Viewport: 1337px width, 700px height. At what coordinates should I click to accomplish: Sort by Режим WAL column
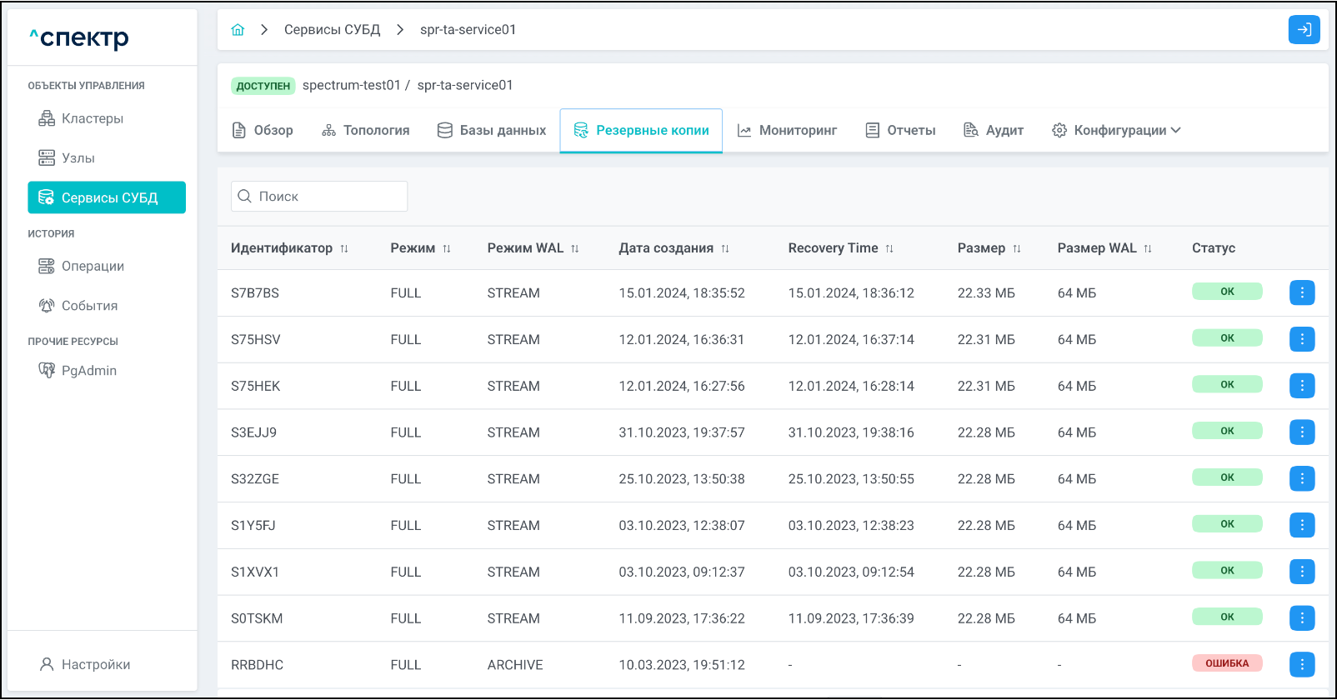(575, 248)
